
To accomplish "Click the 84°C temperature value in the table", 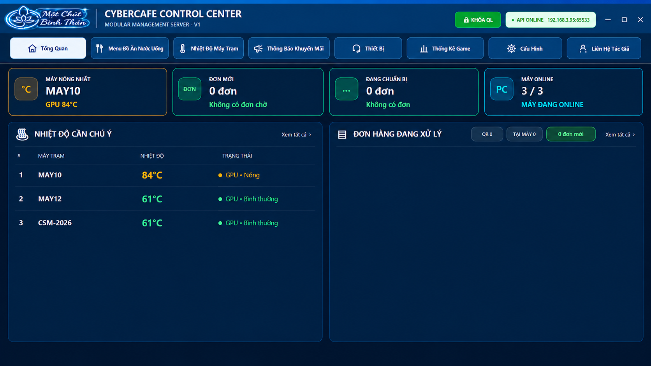I will [152, 175].
